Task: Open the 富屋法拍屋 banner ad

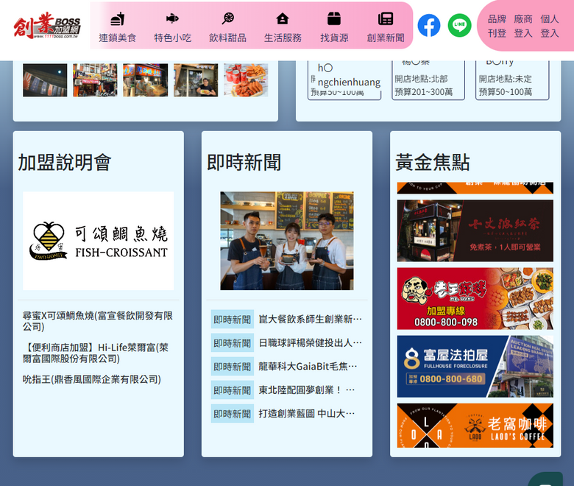Action: pos(475,366)
